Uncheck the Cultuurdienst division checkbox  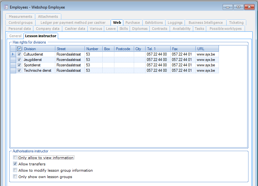pyautogui.click(x=19, y=54)
